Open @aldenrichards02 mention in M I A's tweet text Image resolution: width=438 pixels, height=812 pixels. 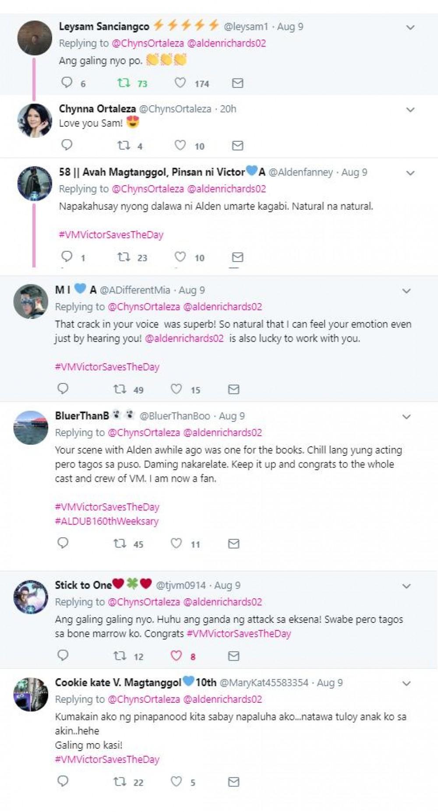coord(184,338)
